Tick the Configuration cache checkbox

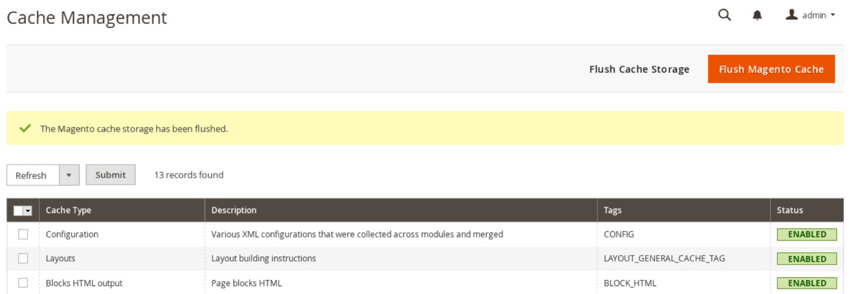[x=23, y=235]
